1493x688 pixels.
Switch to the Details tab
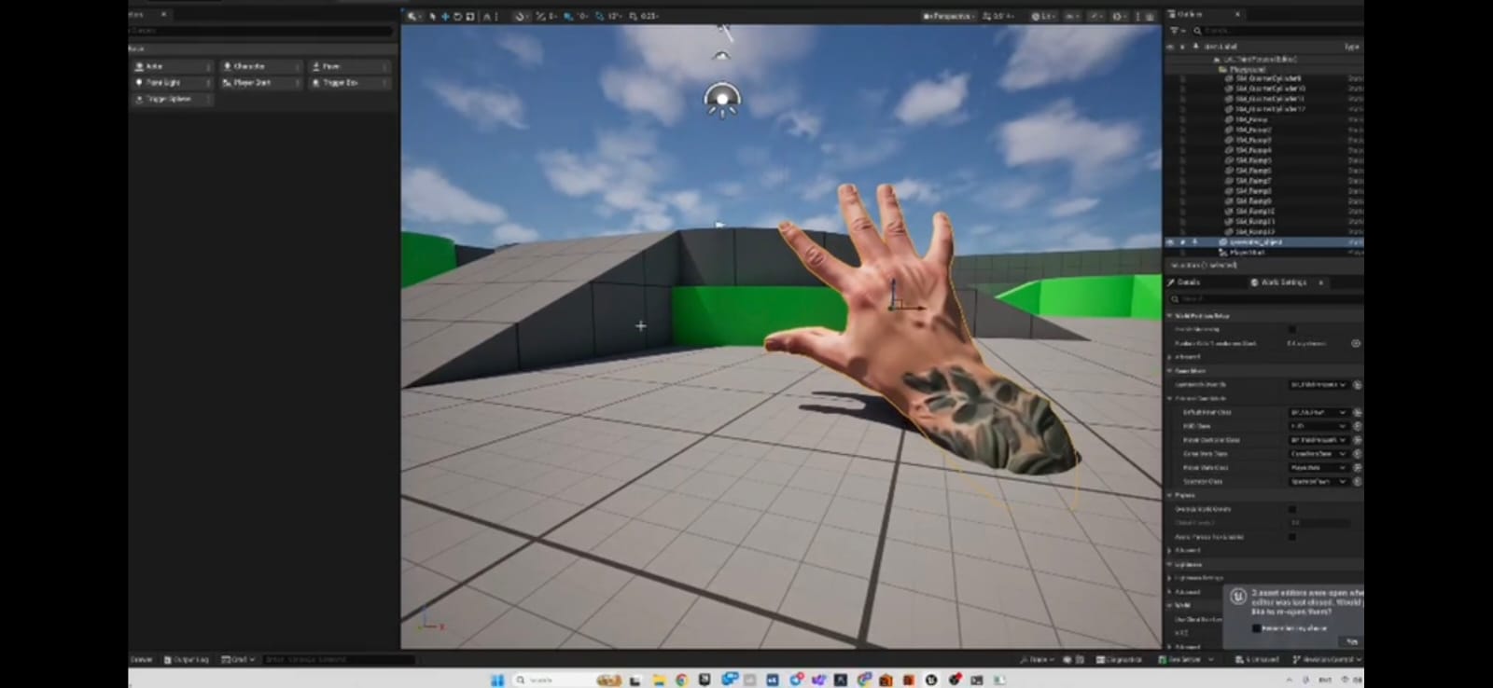[x=1185, y=282]
